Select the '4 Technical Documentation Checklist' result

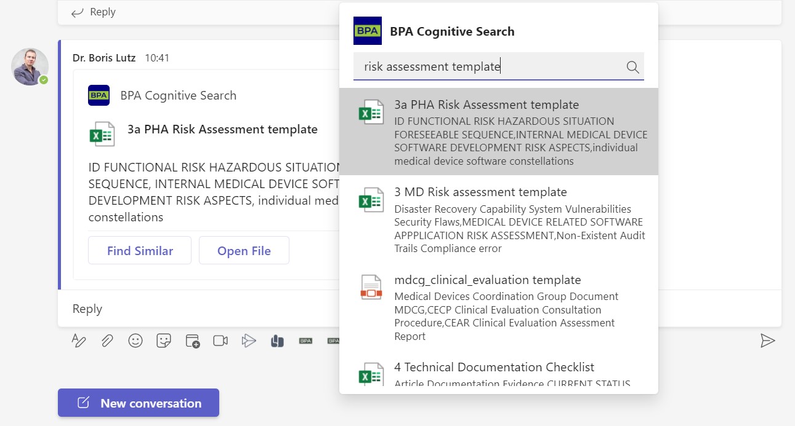499,373
